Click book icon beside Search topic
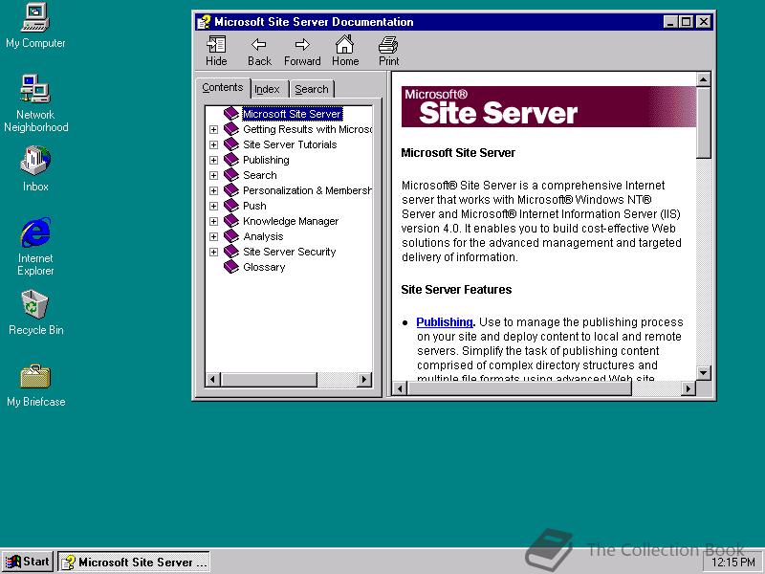 231,175
